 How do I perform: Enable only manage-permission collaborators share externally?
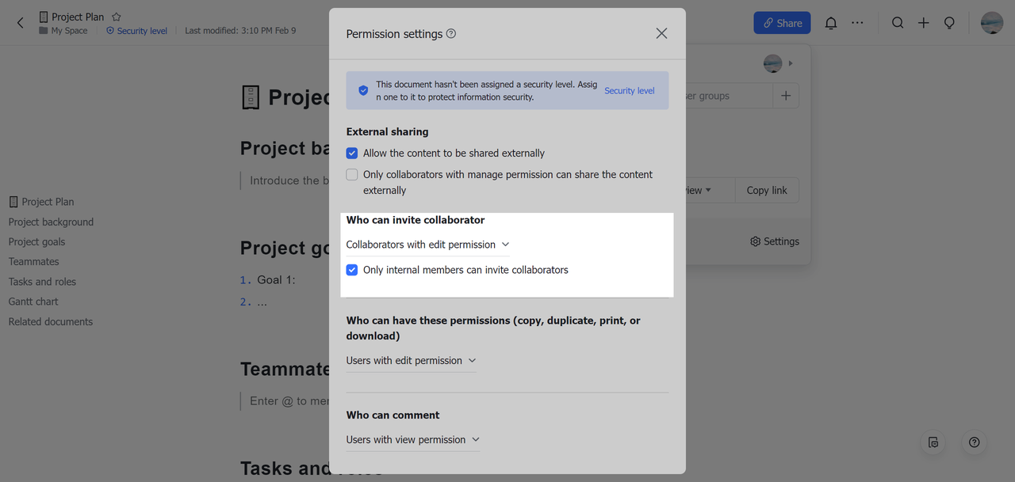[x=352, y=175]
